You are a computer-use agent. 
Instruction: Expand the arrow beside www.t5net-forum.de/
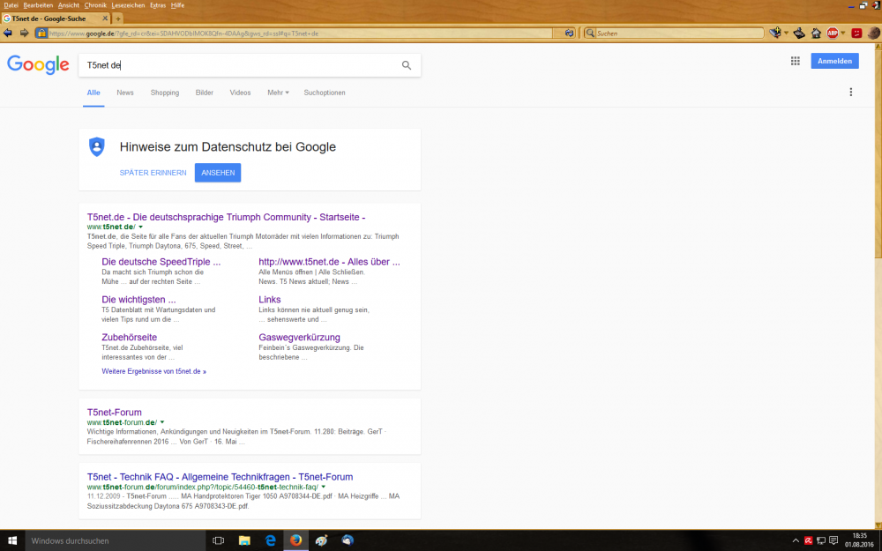point(162,422)
